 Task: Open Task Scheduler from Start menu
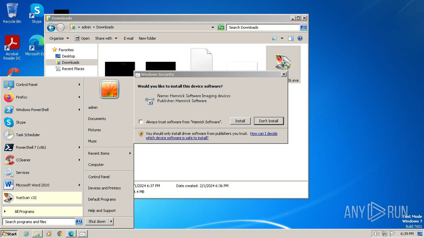coord(42,135)
